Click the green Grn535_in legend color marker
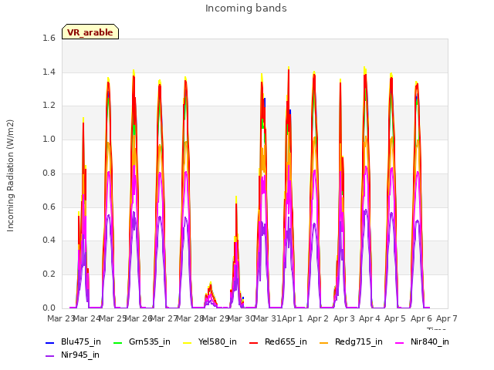Screen dimensions: 494x370 (x=118, y=342)
